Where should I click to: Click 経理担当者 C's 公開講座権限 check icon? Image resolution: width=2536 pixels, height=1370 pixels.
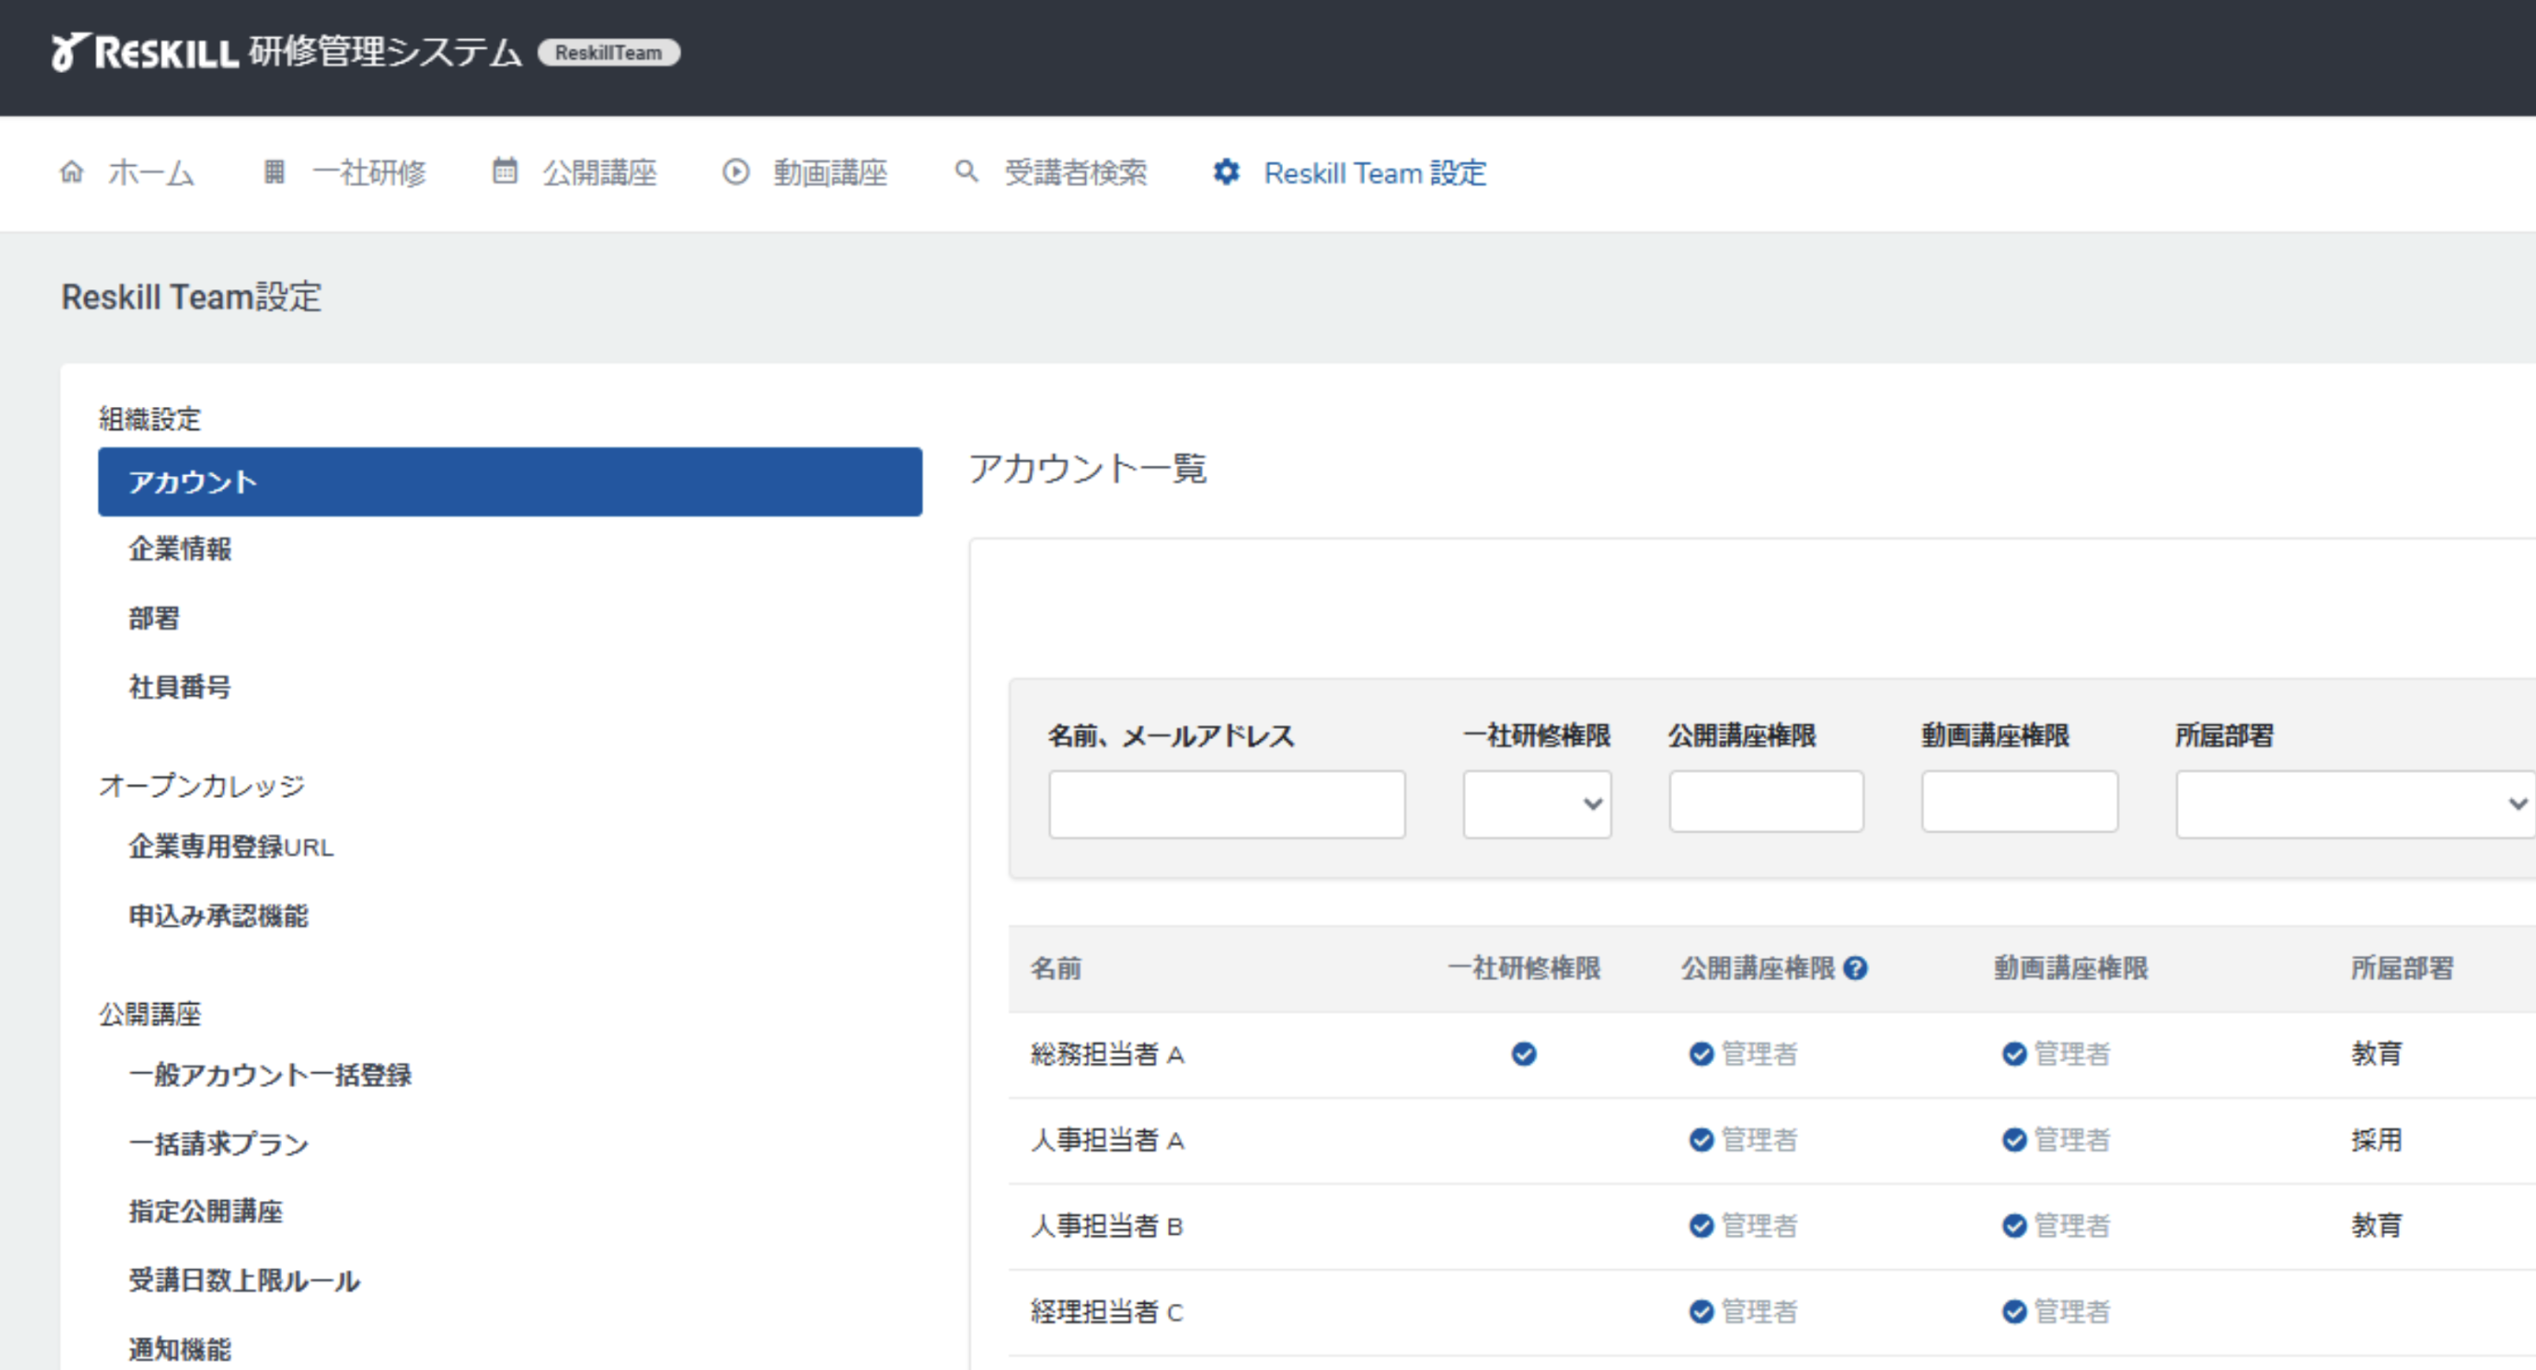(x=1701, y=1312)
